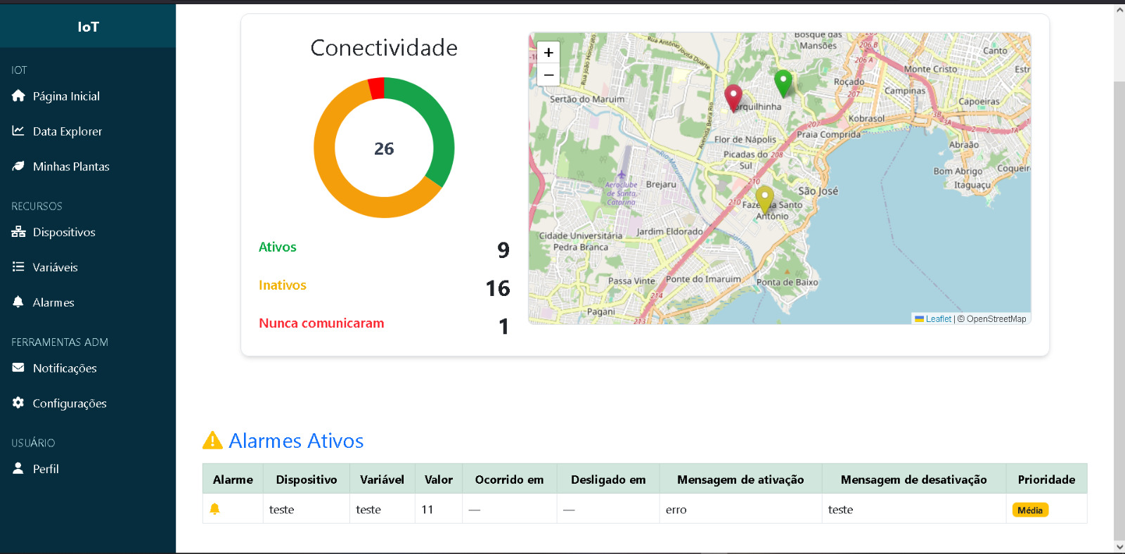Click the IoT brand header
Screen dimensions: 1125x554
pos(88,27)
